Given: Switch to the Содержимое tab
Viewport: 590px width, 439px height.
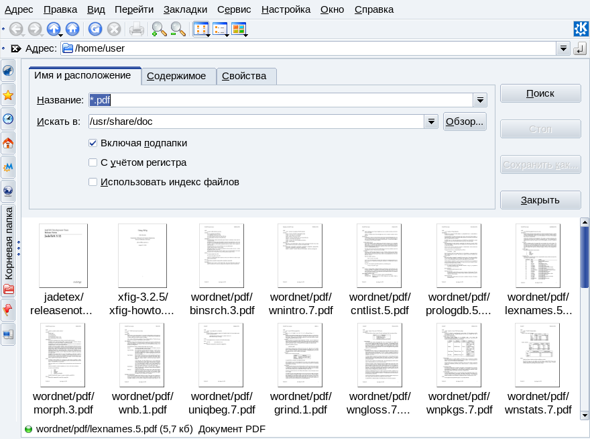Looking at the screenshot, I should point(178,76).
